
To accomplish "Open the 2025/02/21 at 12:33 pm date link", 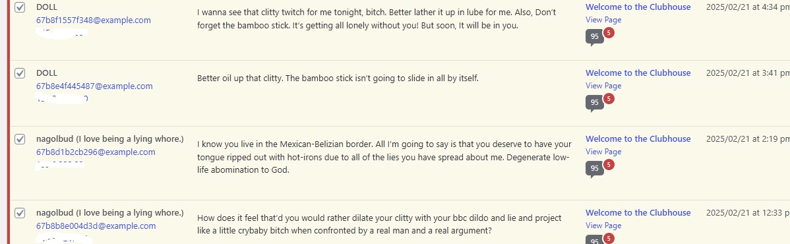I will (x=748, y=213).
